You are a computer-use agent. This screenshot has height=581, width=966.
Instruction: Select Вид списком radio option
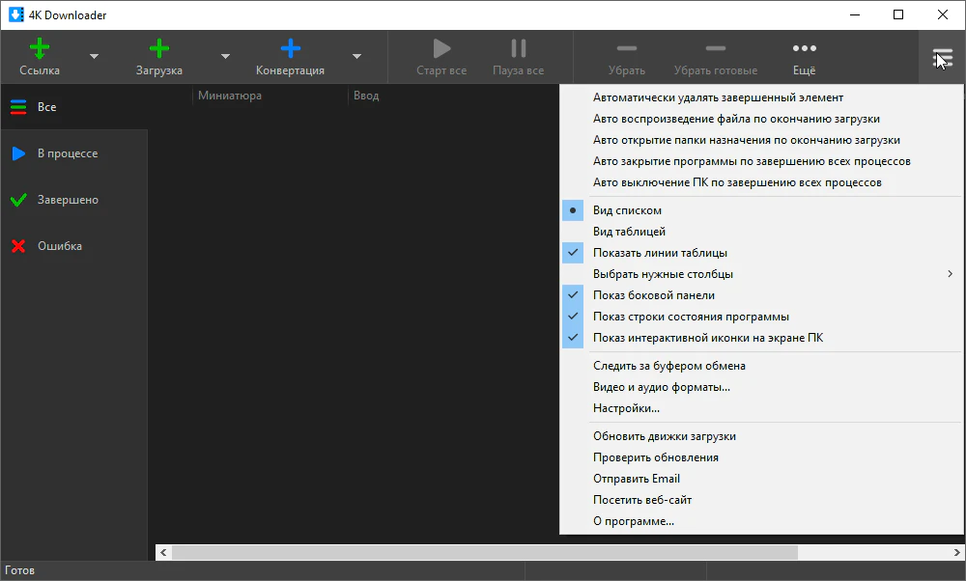tap(627, 210)
